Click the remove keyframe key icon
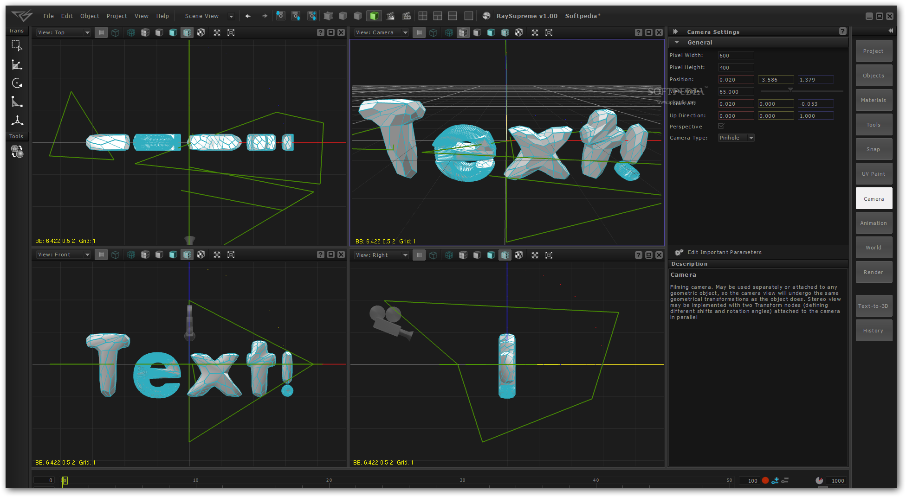906x497 pixels. tap(785, 481)
